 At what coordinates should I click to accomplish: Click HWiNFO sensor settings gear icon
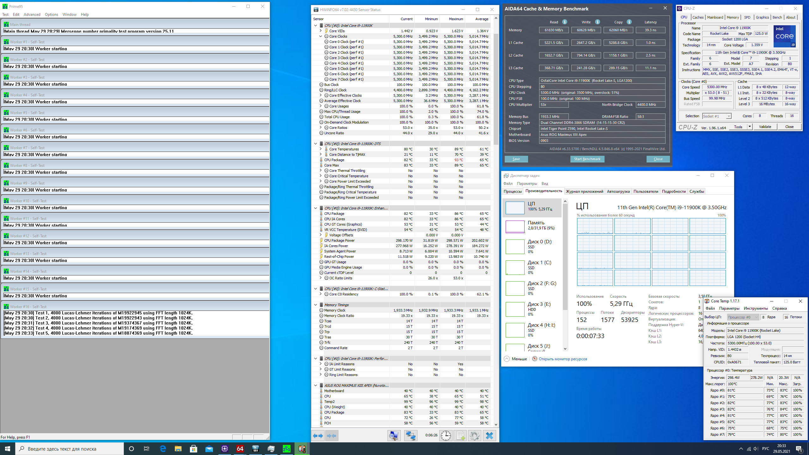[474, 436]
